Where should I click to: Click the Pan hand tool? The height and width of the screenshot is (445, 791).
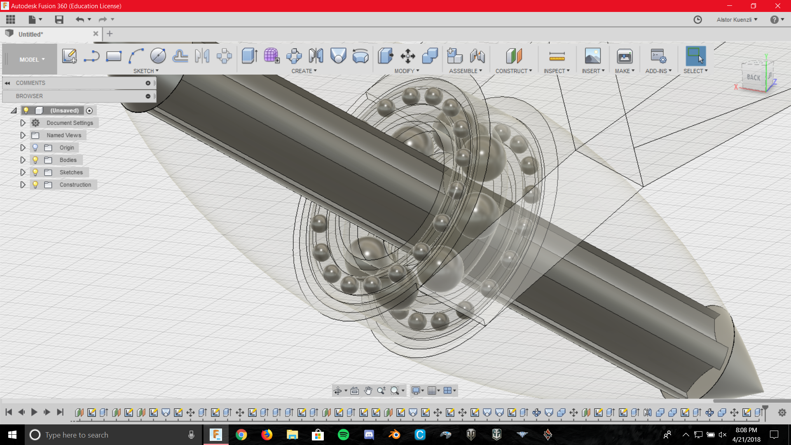point(368,391)
